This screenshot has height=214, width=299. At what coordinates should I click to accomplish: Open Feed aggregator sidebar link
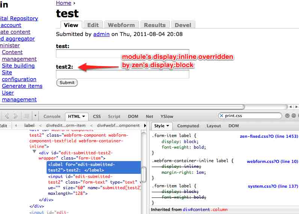[17, 39]
